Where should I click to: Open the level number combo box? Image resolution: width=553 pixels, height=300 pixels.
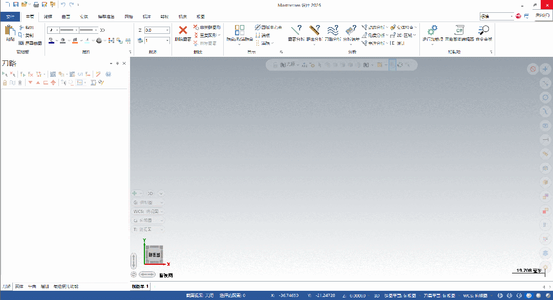[157, 40]
